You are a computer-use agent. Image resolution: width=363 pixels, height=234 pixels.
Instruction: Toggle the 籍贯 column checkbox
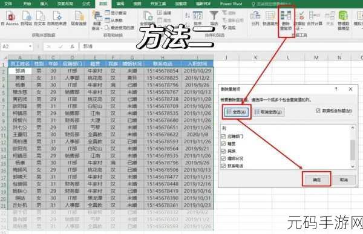click(x=223, y=144)
